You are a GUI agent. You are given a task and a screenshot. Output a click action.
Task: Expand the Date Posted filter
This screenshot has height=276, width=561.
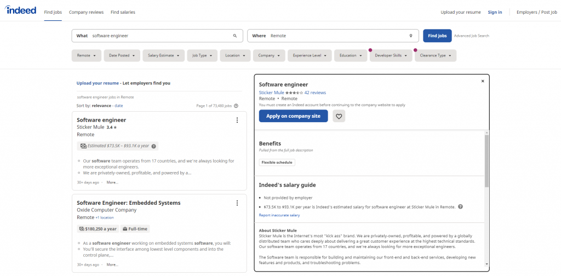pyautogui.click(x=122, y=55)
